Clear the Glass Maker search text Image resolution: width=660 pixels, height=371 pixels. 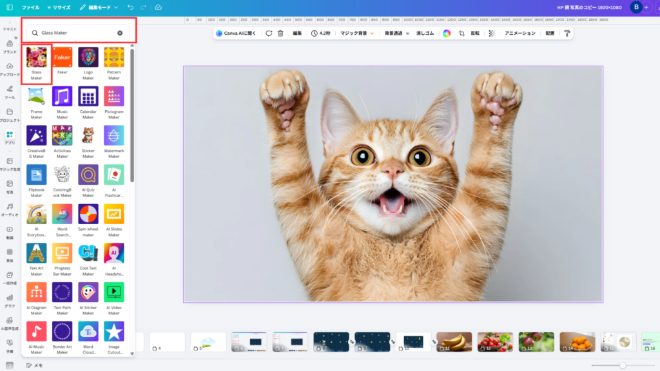[120, 32]
